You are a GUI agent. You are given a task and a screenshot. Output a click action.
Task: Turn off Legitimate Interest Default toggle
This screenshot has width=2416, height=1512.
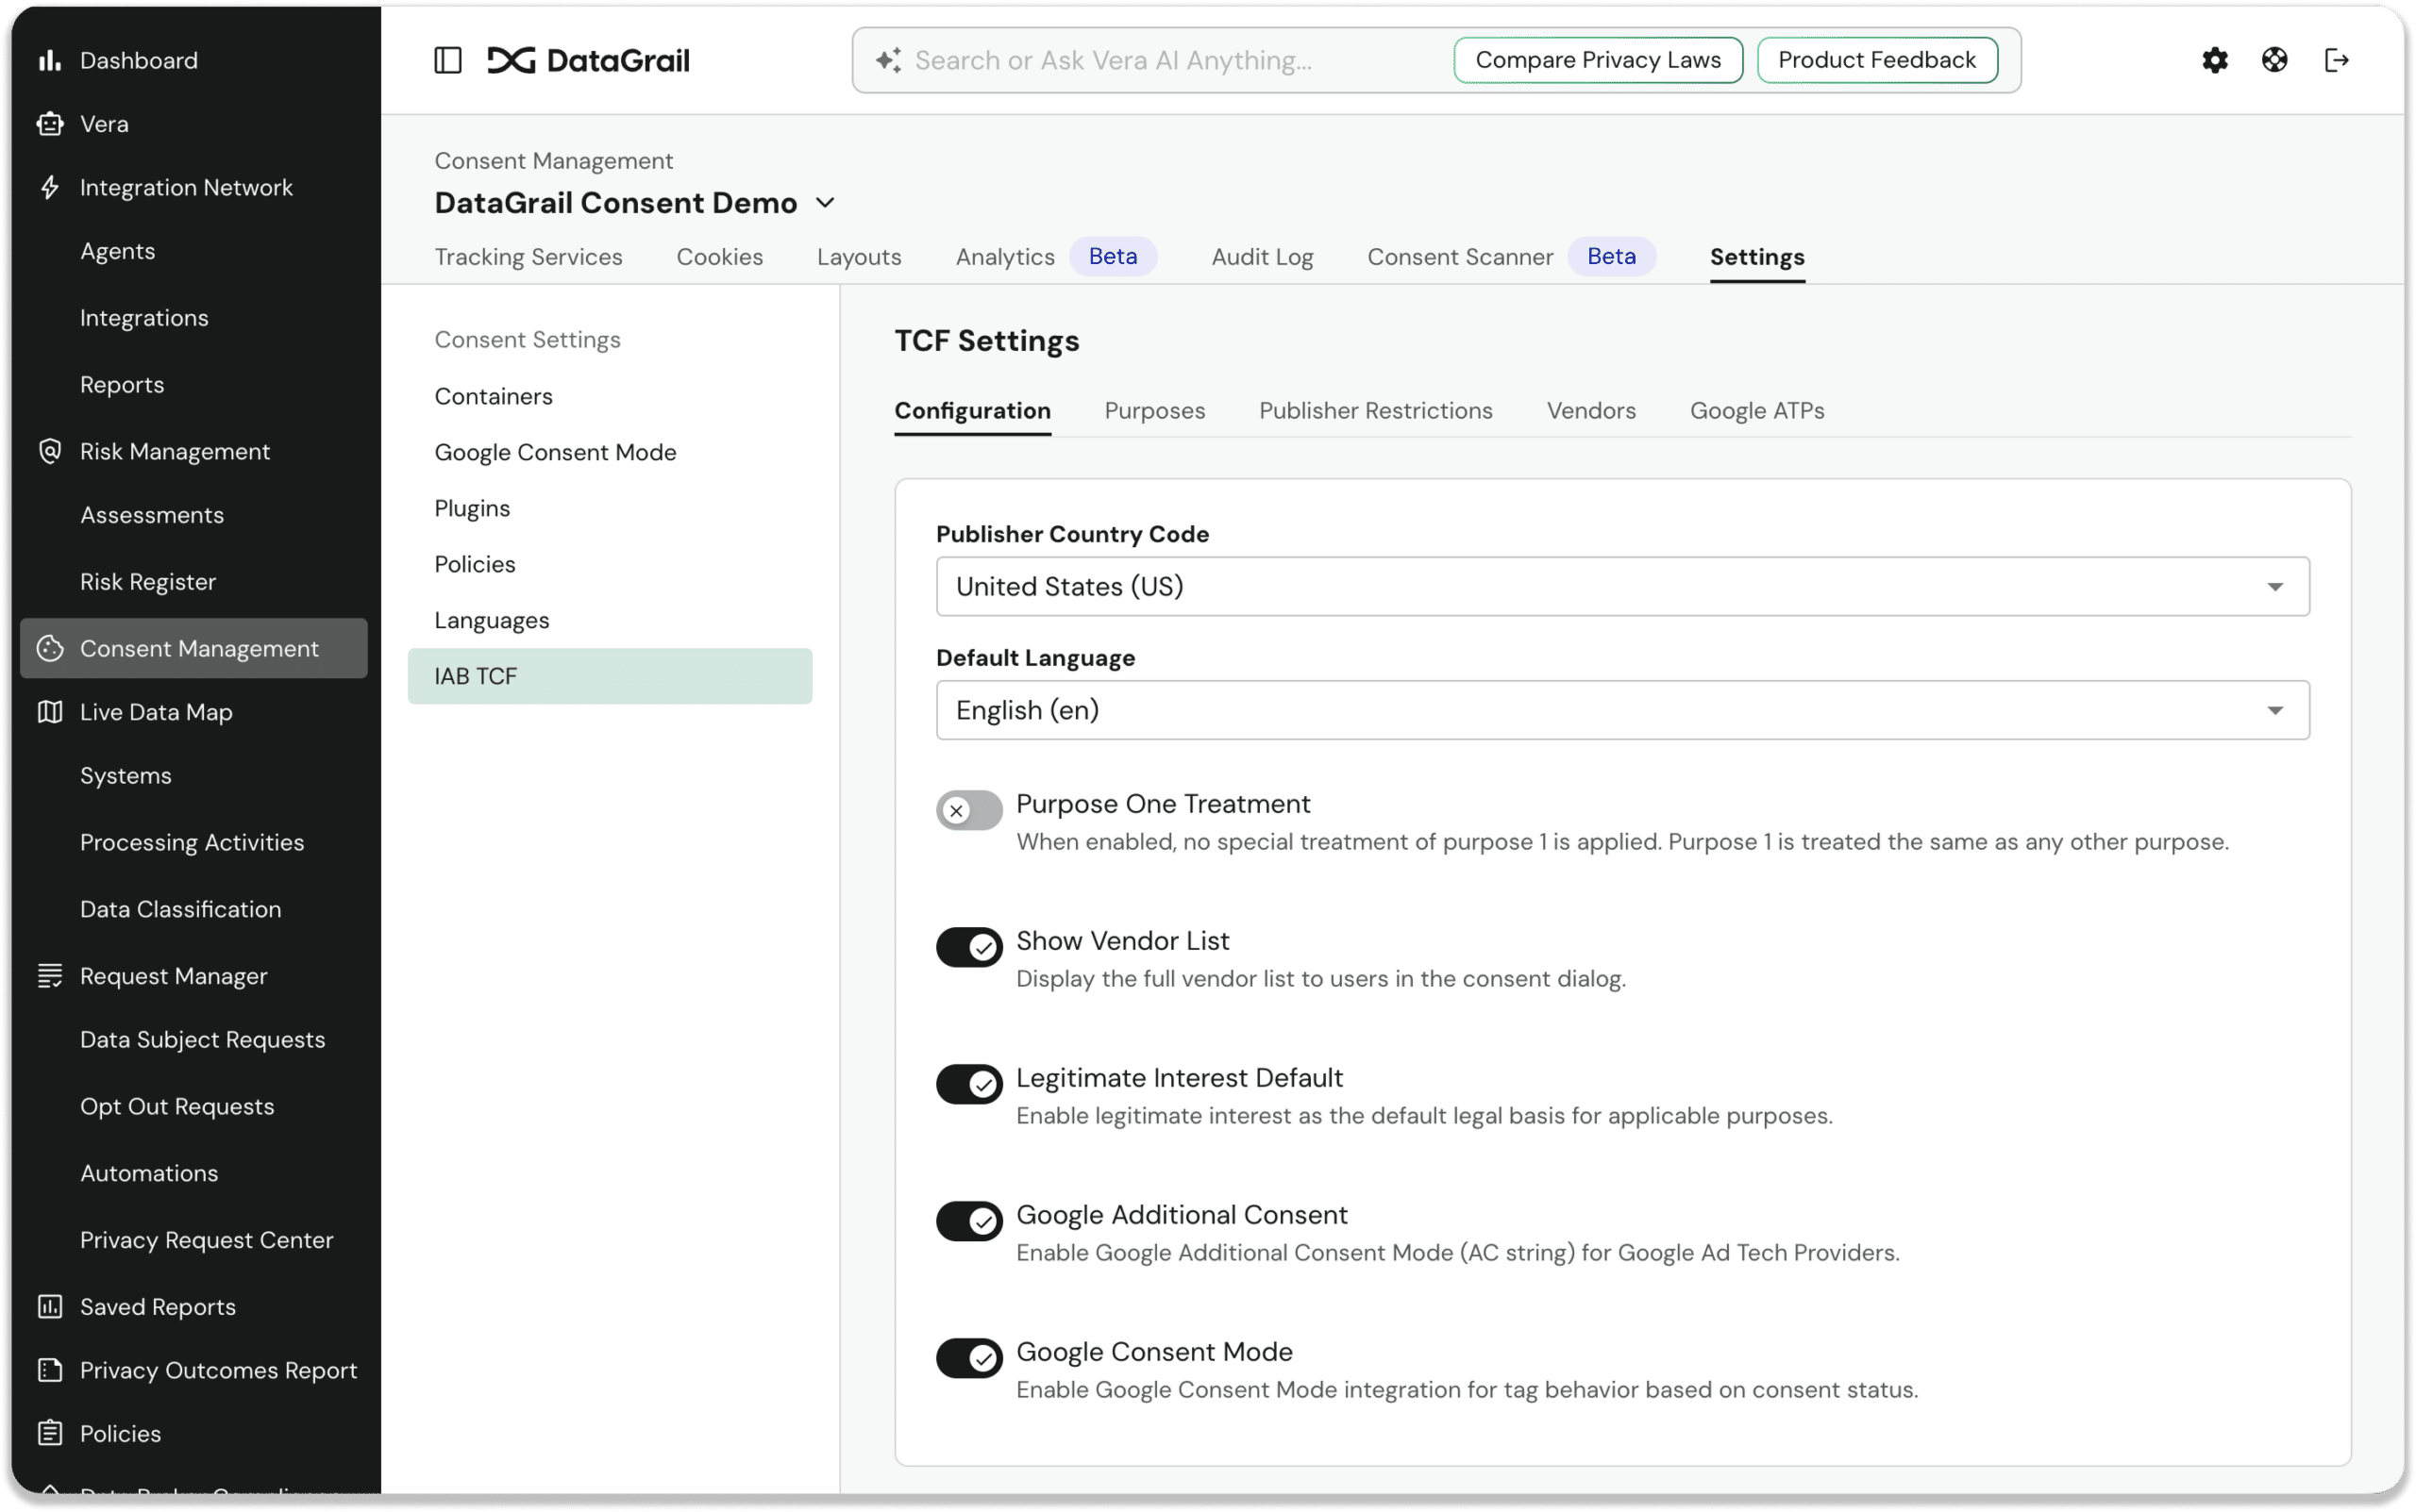click(x=968, y=1084)
